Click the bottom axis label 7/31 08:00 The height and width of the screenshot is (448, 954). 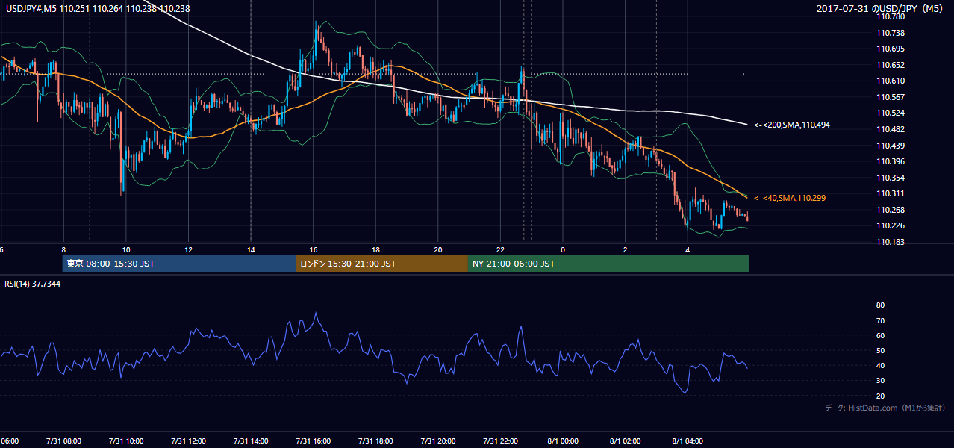[x=63, y=441]
